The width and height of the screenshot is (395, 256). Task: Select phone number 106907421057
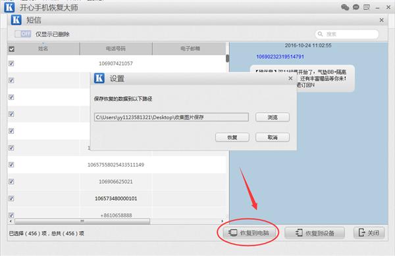point(116,63)
